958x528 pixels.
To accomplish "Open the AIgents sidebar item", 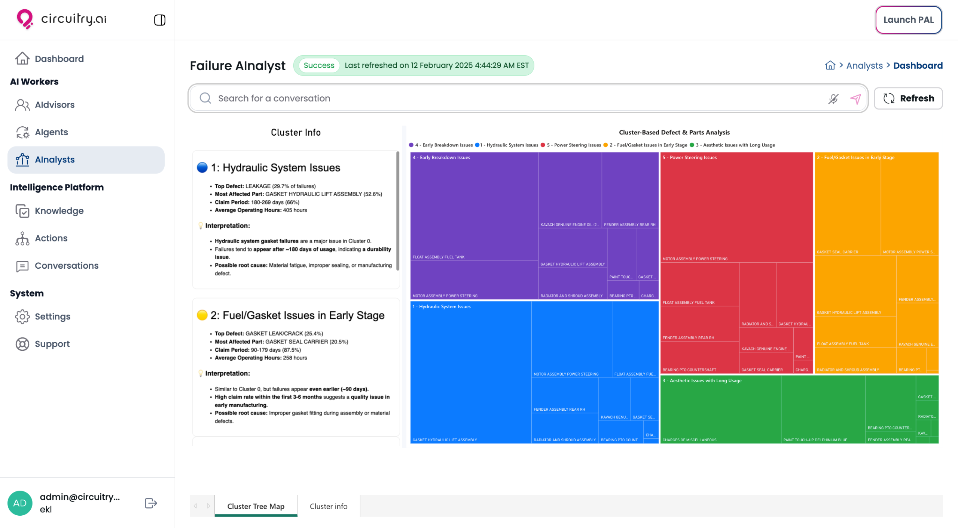I will [x=51, y=132].
